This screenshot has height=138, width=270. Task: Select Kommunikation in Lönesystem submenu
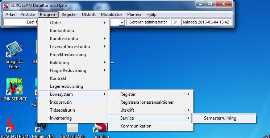click(x=150, y=126)
